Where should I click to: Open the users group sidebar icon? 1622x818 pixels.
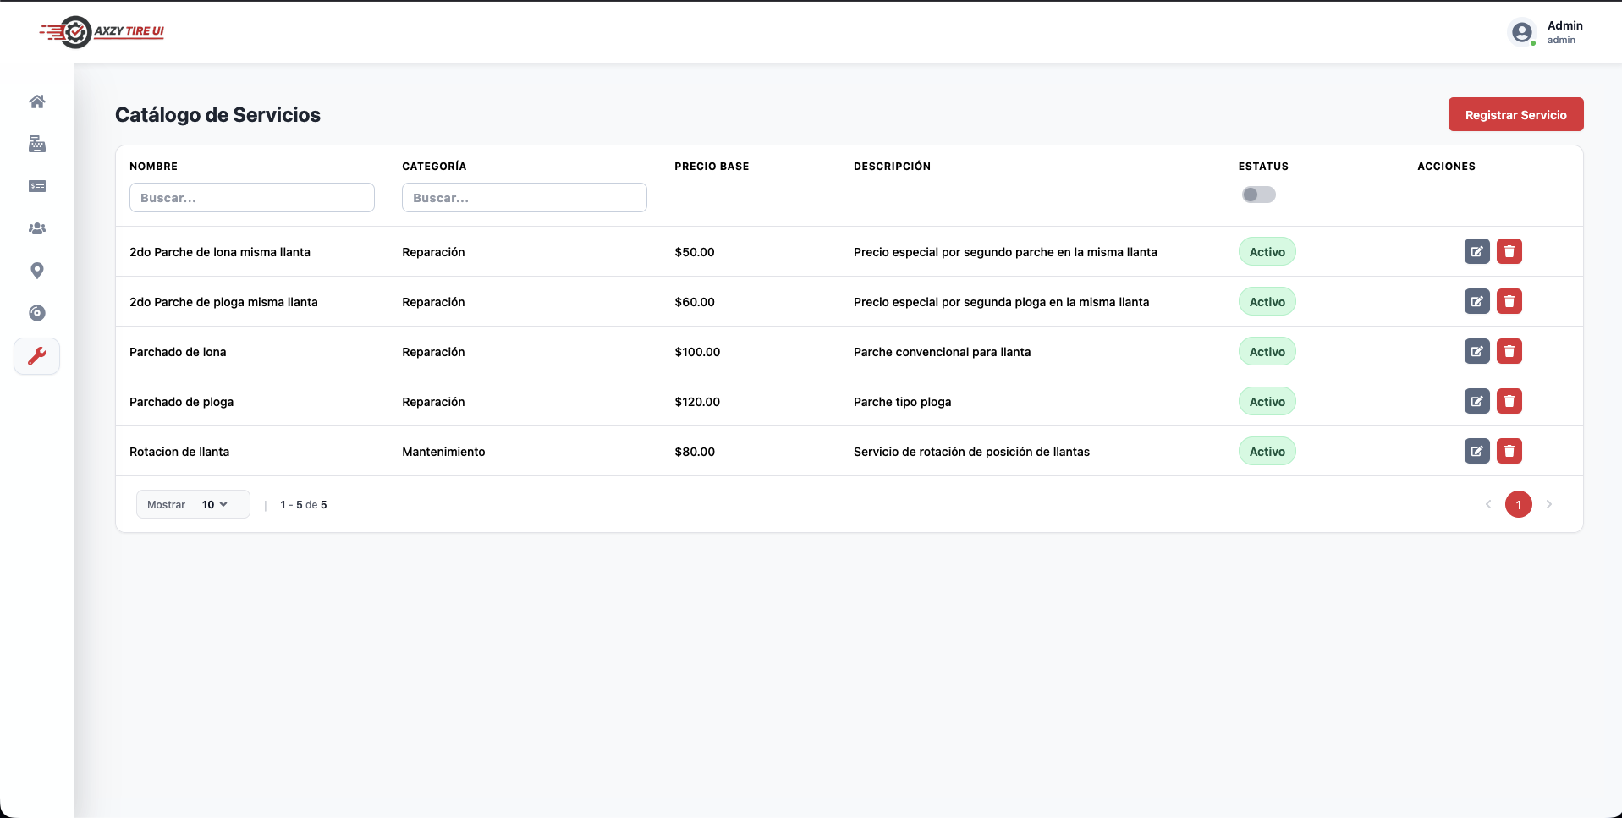(37, 228)
